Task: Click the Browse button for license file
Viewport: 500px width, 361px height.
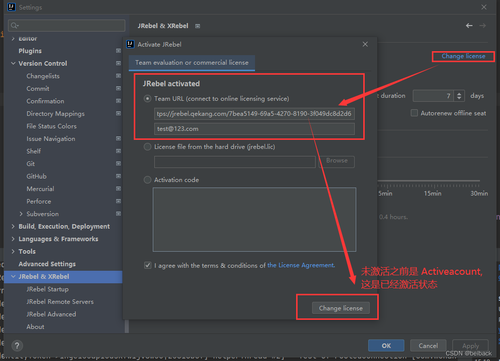Action: (x=337, y=161)
